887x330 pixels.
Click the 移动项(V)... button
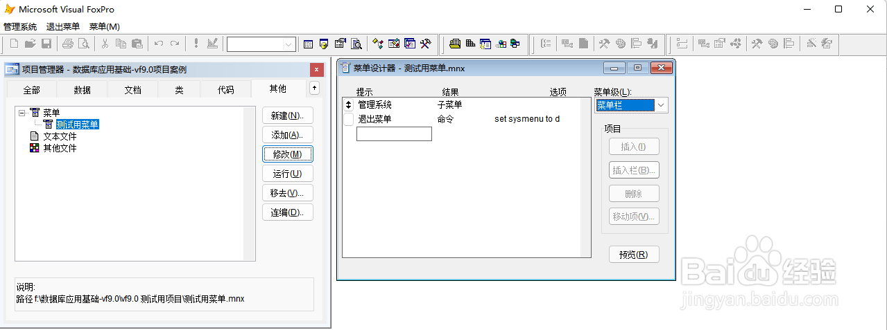click(634, 216)
